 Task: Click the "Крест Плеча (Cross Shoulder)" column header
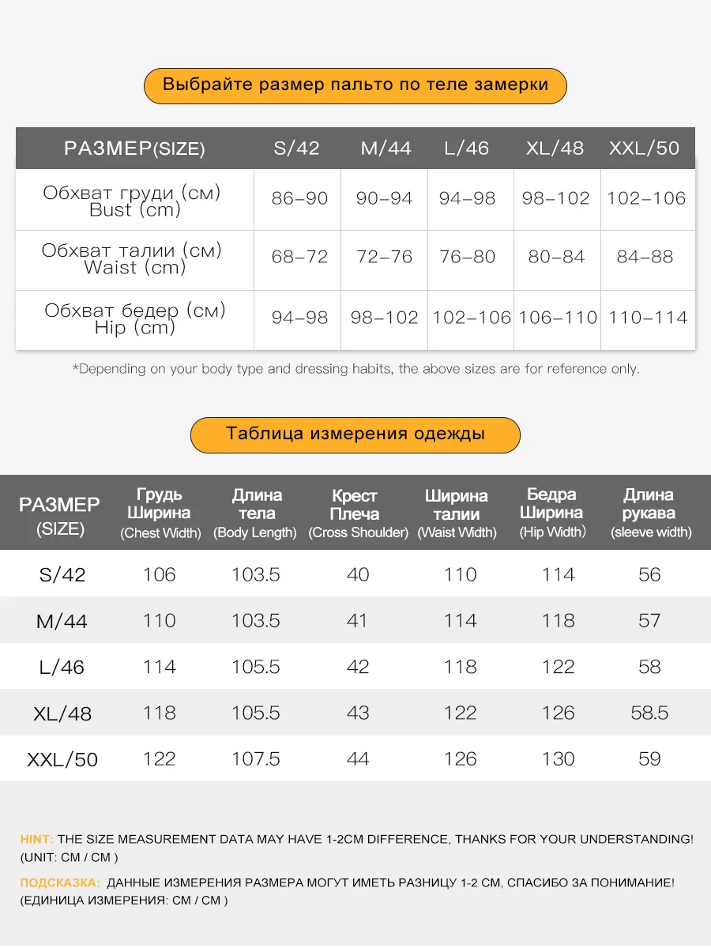357,513
